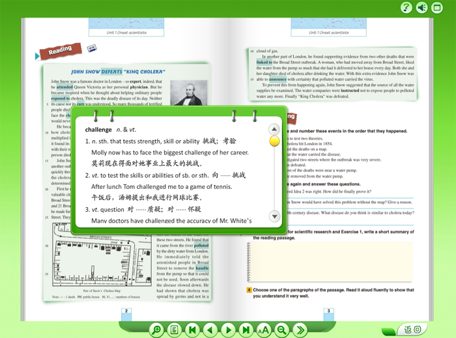The width and height of the screenshot is (456, 338).
Task: Jump to the last page
Action: 246,330
